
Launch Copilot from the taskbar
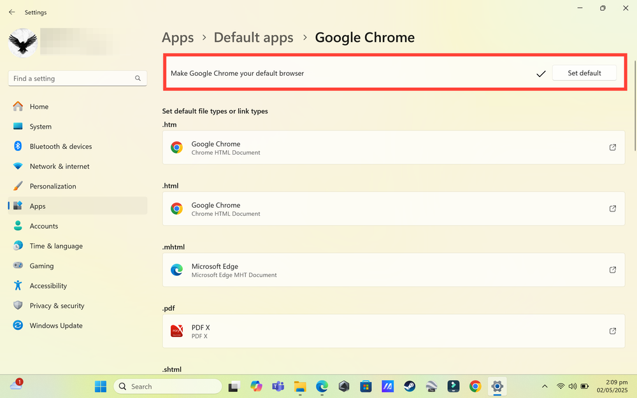click(x=256, y=387)
